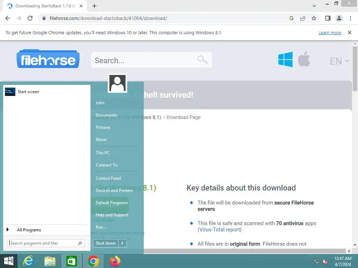Open Control Panel
Screen dimensions: 358x268
[x=108, y=178]
